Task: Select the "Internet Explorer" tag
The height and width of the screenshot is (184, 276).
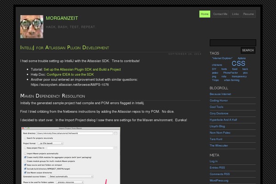Action: pyautogui.click(x=222, y=58)
